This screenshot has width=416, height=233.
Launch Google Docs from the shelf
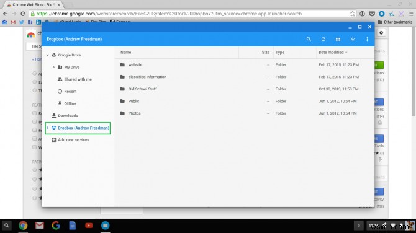tap(73, 226)
